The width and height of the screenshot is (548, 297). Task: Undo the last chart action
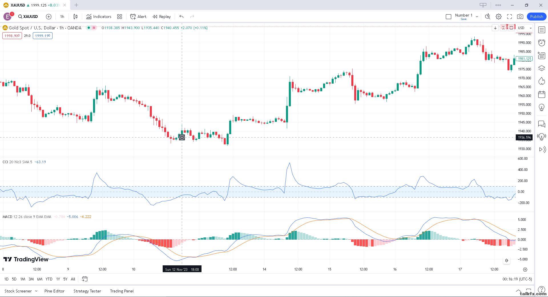click(x=181, y=17)
